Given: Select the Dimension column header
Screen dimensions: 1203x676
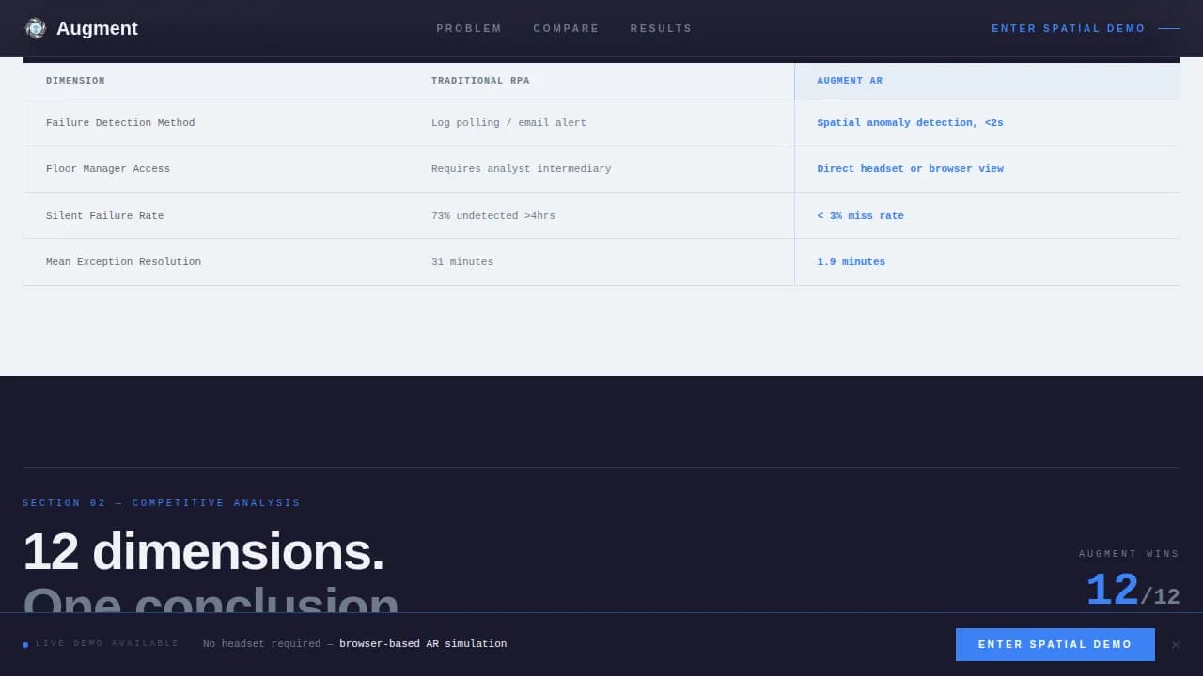Looking at the screenshot, I should pos(75,81).
